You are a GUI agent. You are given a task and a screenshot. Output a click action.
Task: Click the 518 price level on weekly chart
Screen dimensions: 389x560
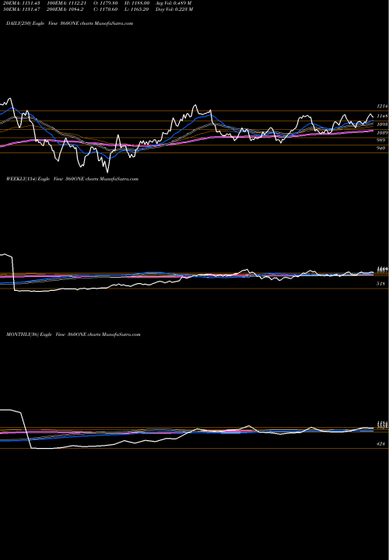(x=380, y=284)
